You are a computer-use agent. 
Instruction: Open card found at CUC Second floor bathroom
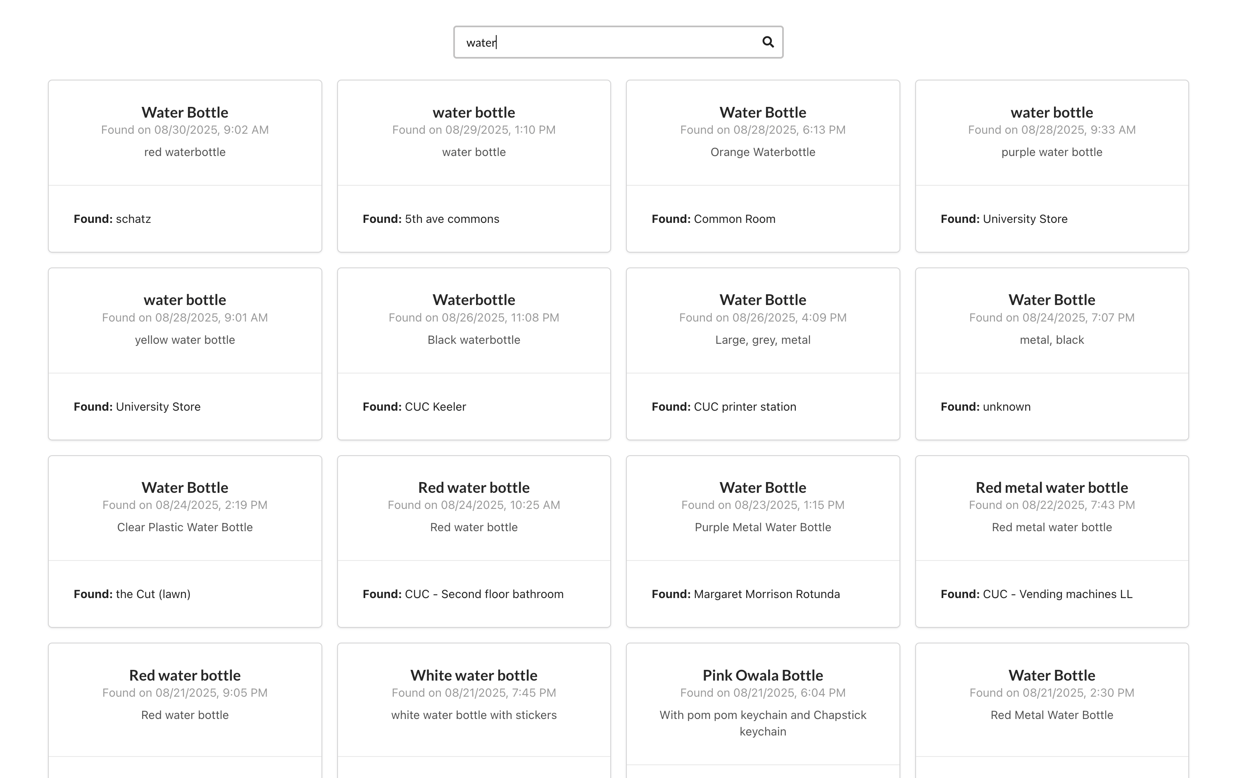pos(474,541)
